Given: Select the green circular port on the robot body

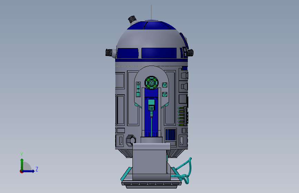Looking at the screenshot, I should 151,83.
